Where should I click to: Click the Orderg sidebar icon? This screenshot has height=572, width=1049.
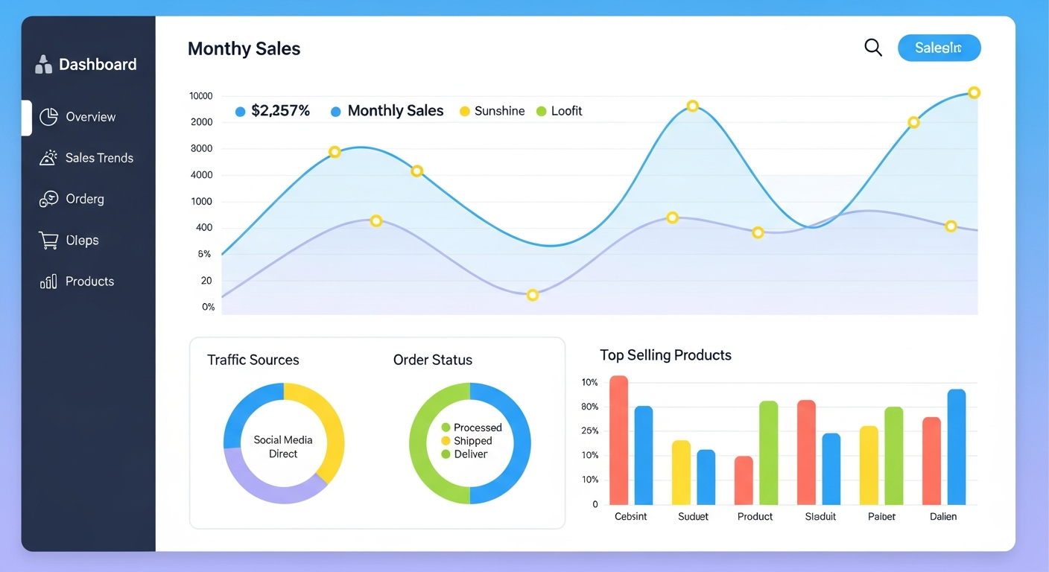[x=48, y=199]
